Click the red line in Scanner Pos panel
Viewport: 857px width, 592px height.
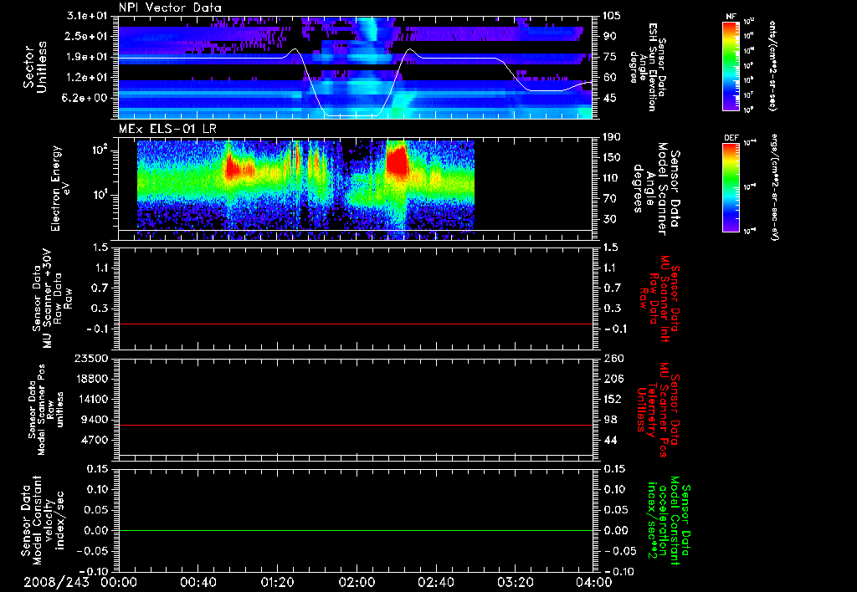pos(356,425)
